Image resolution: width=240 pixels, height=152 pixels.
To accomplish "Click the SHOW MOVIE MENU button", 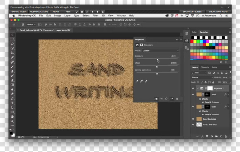I will pos(218,12).
